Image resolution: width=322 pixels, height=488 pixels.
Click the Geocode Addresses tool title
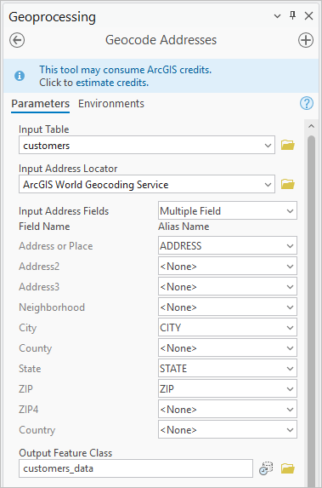pyautogui.click(x=161, y=40)
